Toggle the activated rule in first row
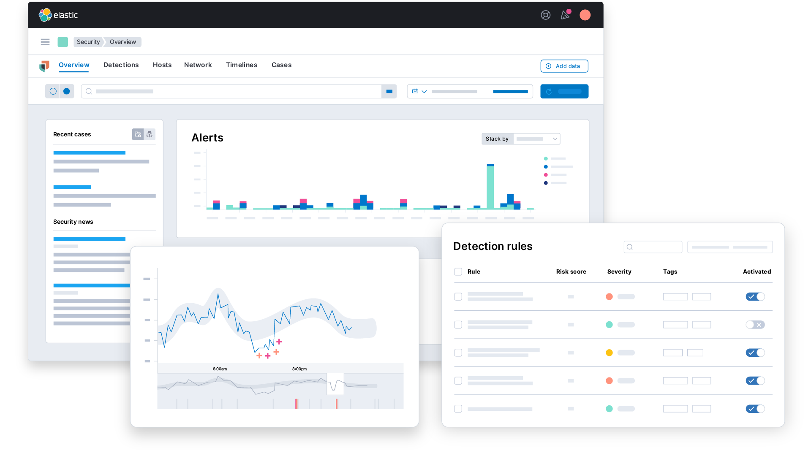811x456 pixels. pos(756,296)
